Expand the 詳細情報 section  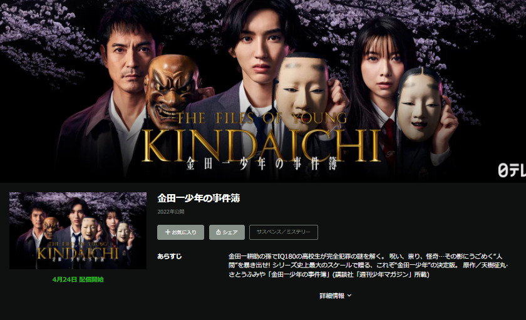[x=335, y=296]
